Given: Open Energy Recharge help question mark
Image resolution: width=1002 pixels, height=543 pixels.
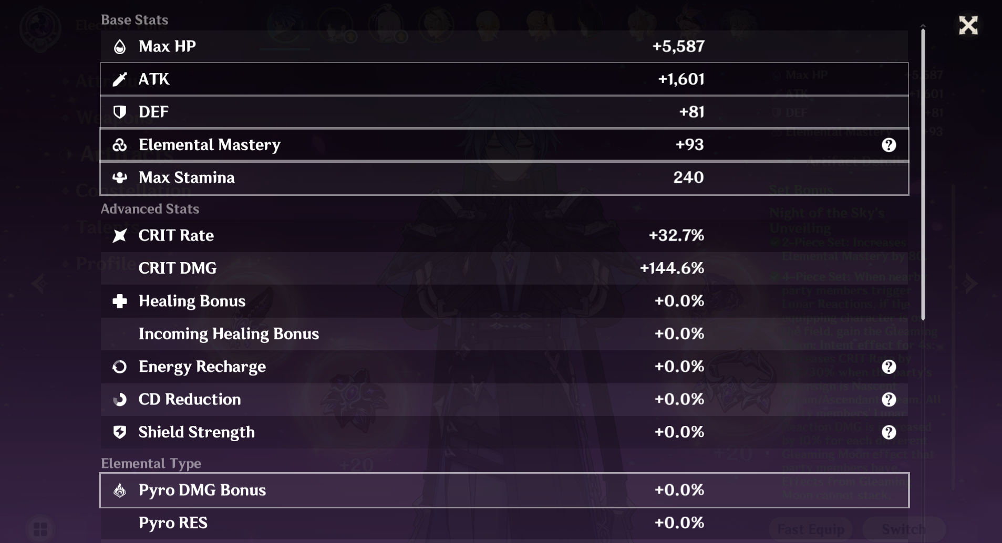Looking at the screenshot, I should (x=889, y=367).
